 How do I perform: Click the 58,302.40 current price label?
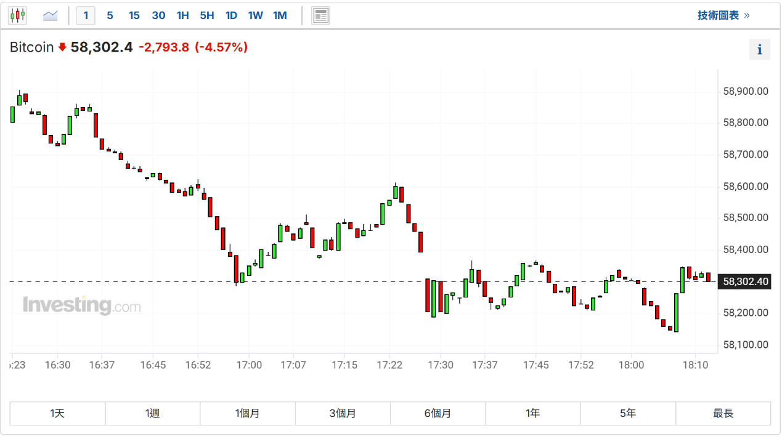[745, 281]
